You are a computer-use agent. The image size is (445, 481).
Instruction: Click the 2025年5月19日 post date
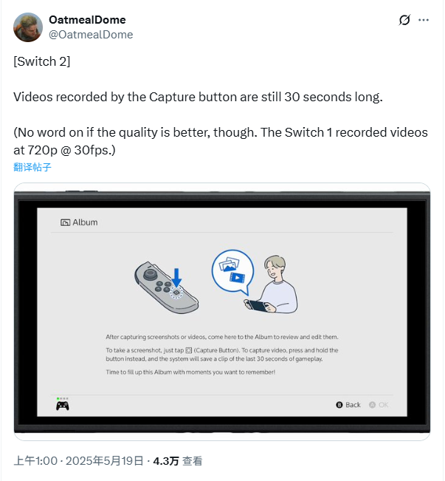[x=106, y=461]
